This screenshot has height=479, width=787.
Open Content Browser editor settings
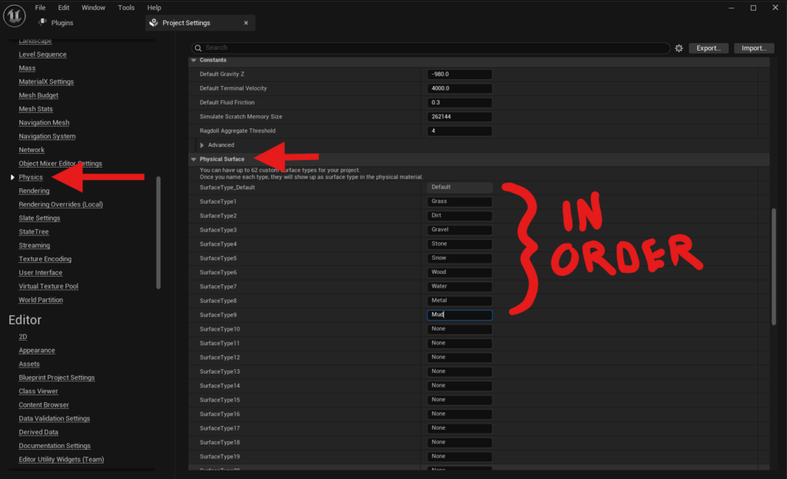[x=44, y=404]
